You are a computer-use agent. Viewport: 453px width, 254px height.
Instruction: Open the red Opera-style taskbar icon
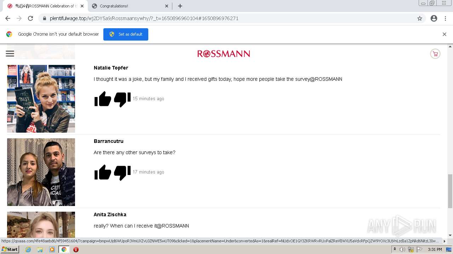coord(76,249)
